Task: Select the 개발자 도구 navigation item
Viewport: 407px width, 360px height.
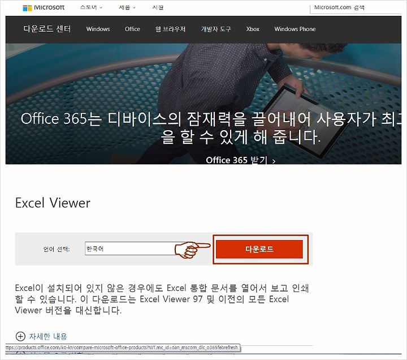Action: 216,29
